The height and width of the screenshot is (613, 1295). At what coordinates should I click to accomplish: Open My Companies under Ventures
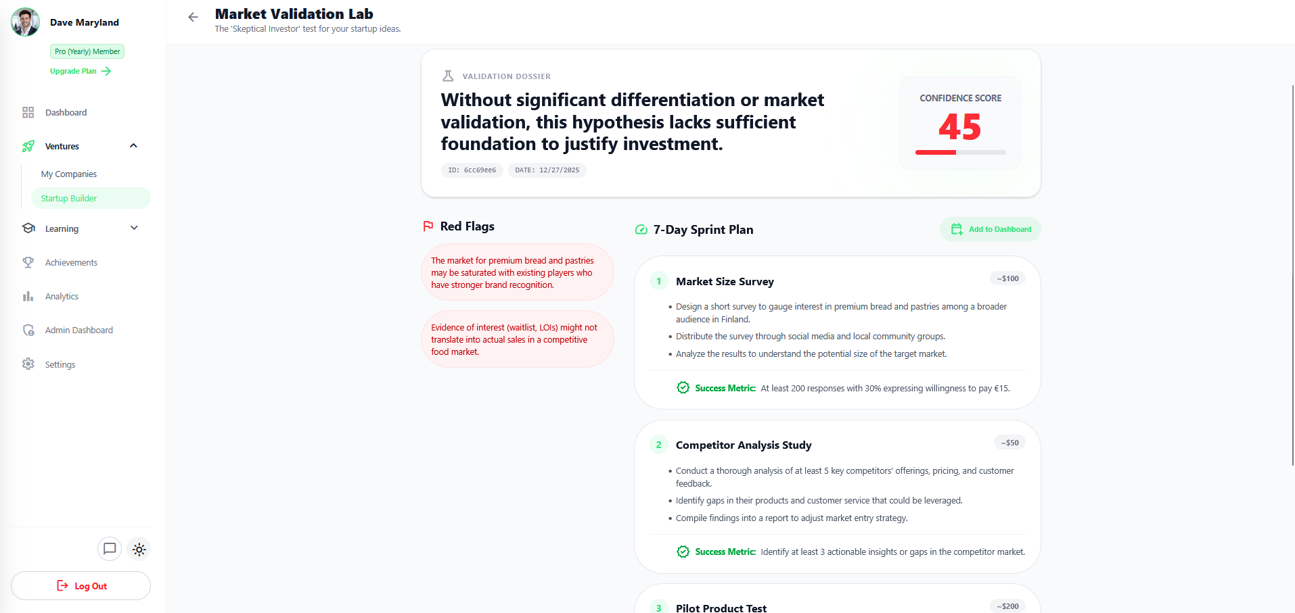[68, 174]
